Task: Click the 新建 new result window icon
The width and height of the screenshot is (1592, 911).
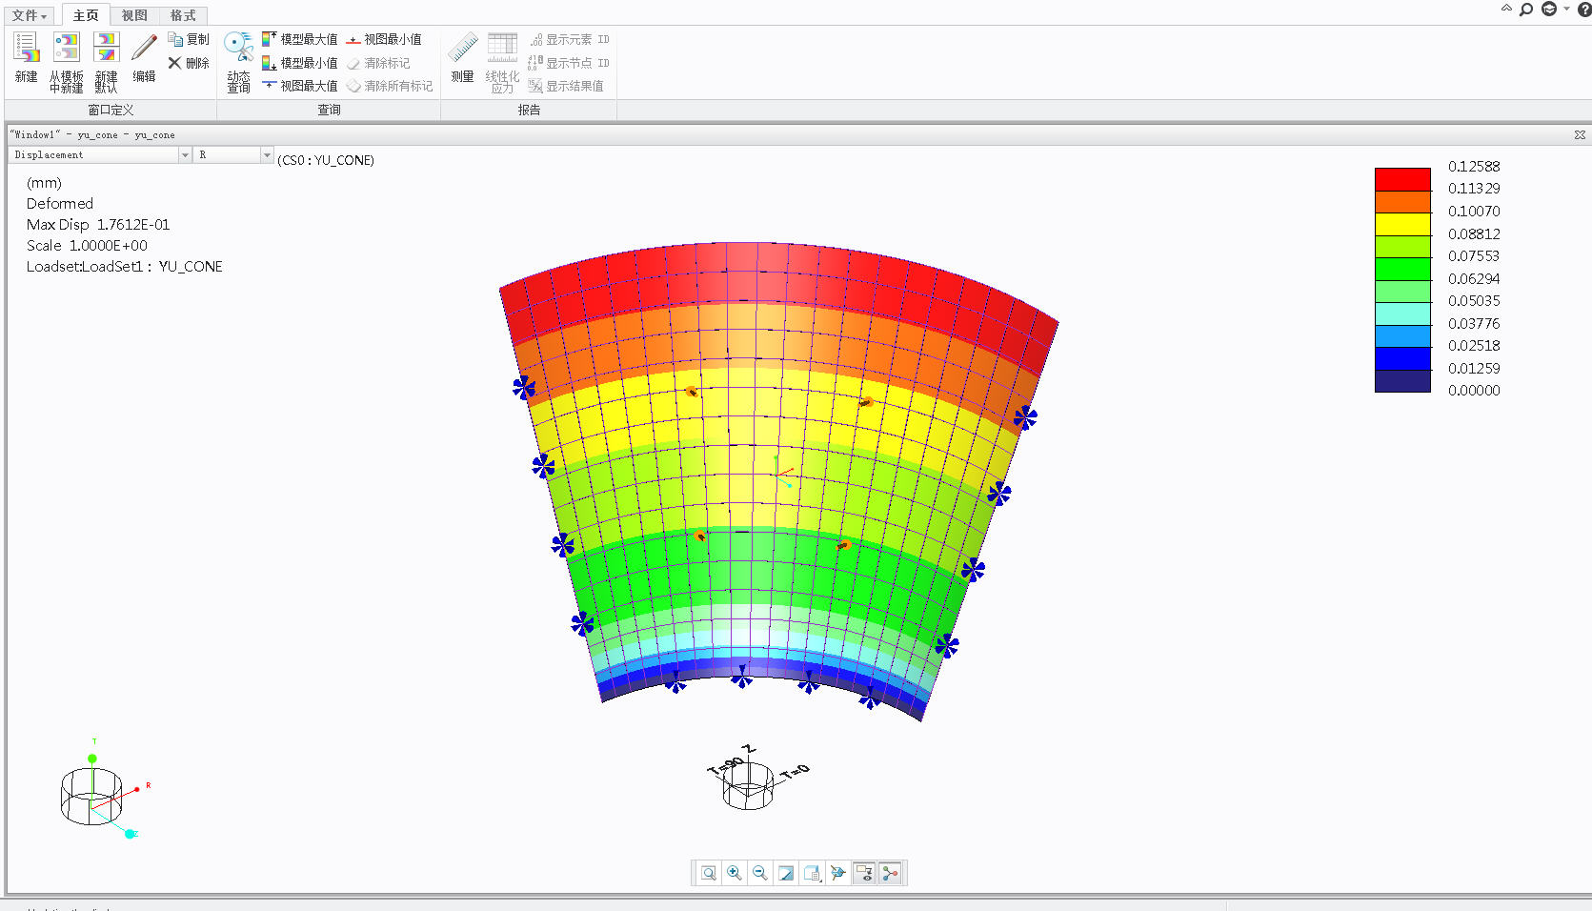Action: click(26, 57)
